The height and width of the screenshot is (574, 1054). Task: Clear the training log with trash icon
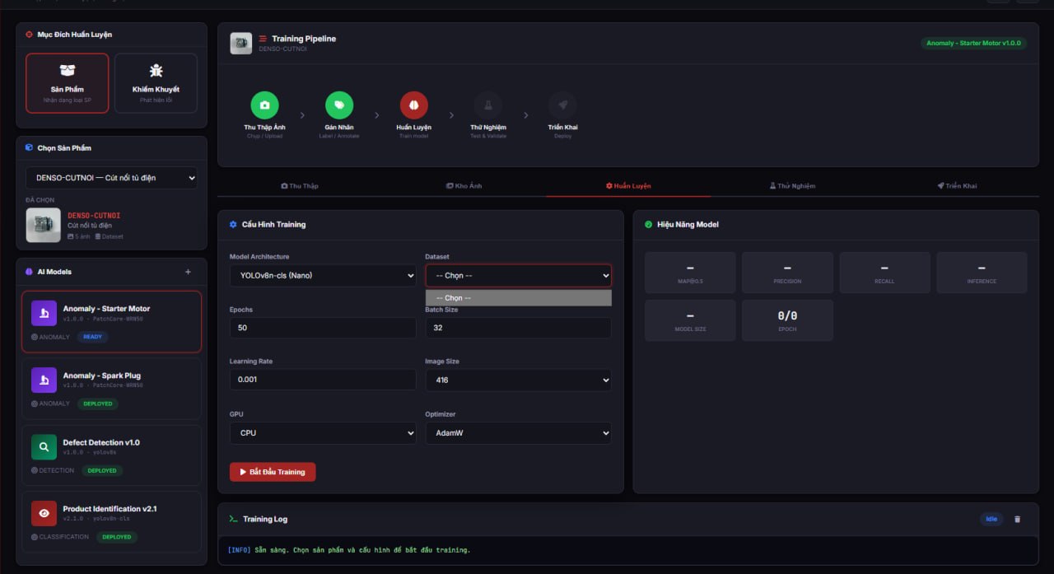pyautogui.click(x=1017, y=519)
